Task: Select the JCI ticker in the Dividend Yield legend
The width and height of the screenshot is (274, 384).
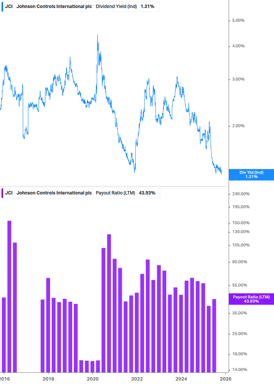Action: point(9,6)
